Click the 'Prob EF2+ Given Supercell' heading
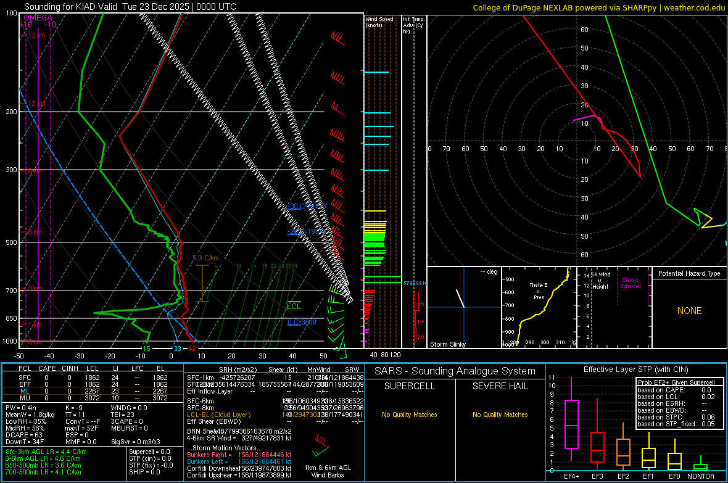This screenshot has width=728, height=483. pos(676,382)
